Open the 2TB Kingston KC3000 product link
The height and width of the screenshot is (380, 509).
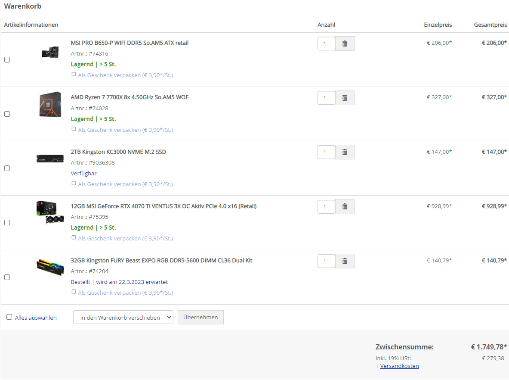click(x=118, y=152)
